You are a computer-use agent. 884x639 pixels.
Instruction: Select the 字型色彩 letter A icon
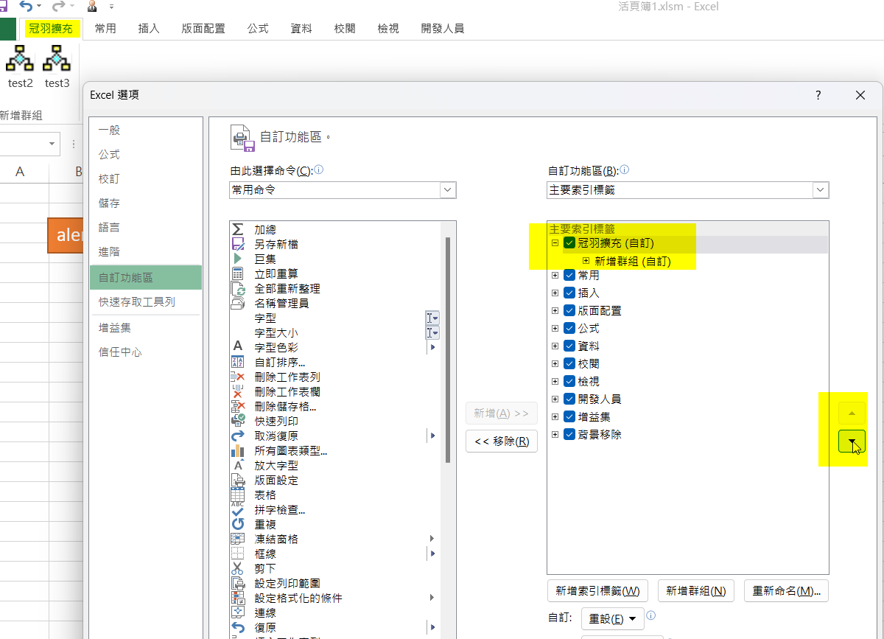(238, 346)
